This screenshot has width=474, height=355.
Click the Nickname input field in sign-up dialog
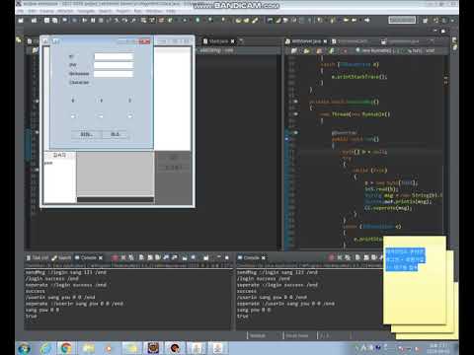(x=114, y=74)
